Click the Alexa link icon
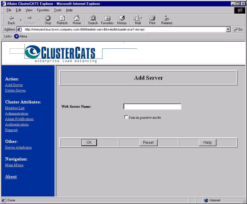Screen dimensions: 247x204 tap(16, 36)
